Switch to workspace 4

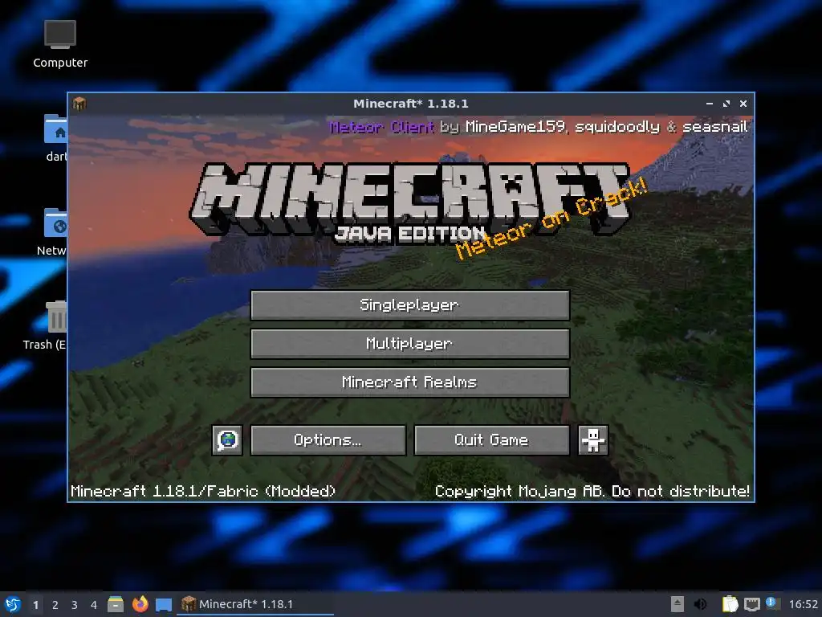coord(94,605)
